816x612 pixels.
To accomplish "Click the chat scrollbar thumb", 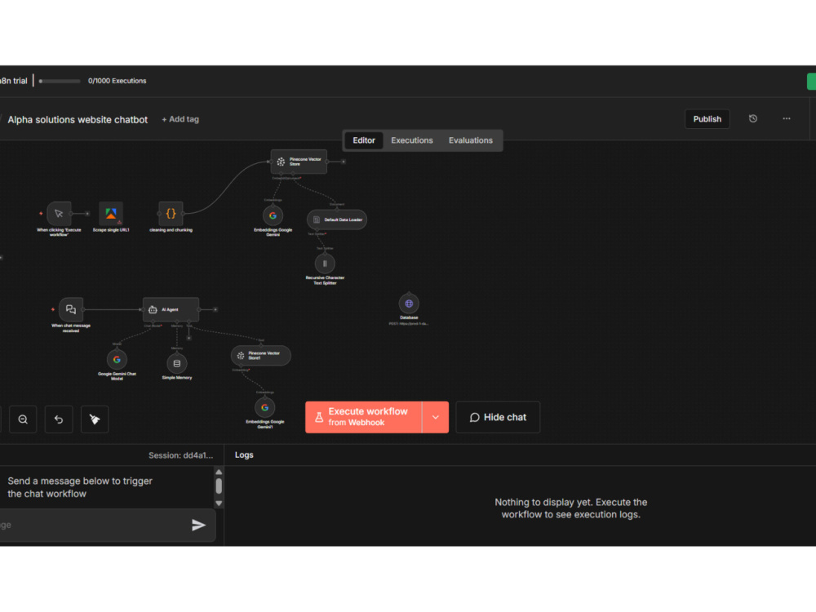I will tap(219, 486).
